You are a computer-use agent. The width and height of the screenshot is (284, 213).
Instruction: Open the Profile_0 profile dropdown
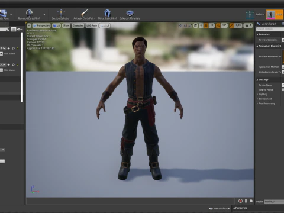tap(274, 202)
